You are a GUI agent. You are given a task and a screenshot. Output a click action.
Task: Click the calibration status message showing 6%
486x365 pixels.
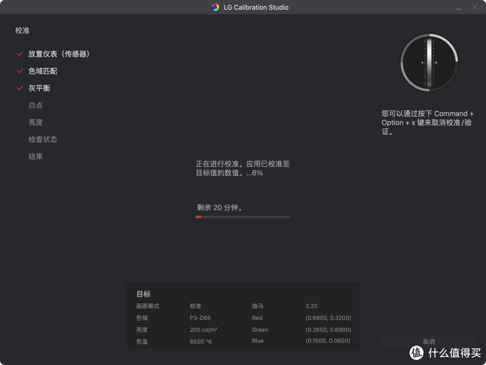point(243,168)
